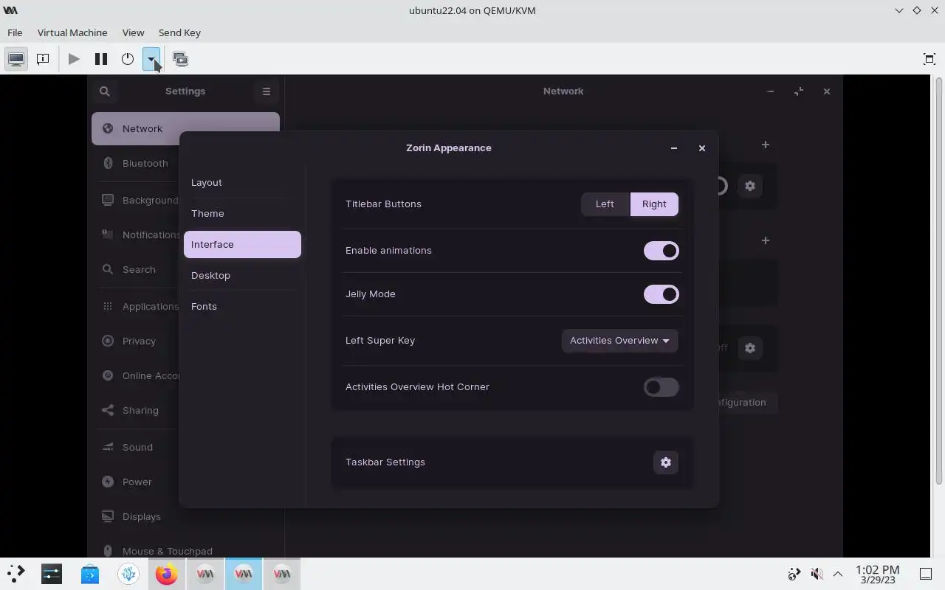The image size is (945, 590).
Task: Open the system settings taskbar icon
Action: 52,574
